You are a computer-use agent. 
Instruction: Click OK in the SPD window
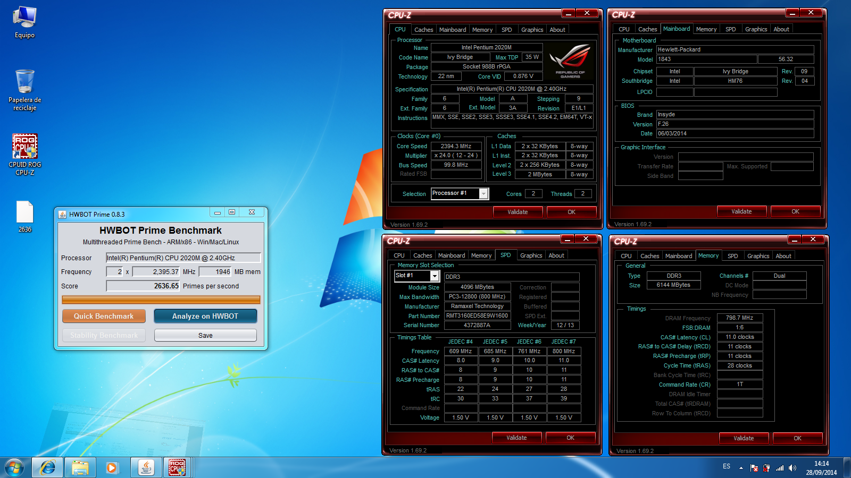click(x=571, y=438)
